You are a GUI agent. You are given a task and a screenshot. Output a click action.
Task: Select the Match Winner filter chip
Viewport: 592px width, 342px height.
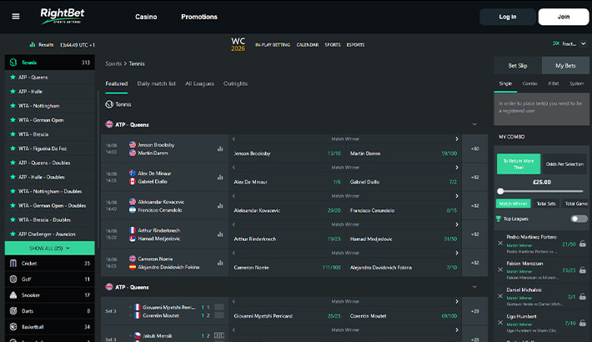(513, 204)
